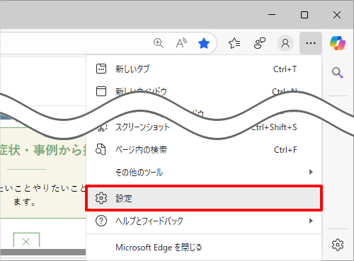Maximize the Edge window

tap(304, 15)
